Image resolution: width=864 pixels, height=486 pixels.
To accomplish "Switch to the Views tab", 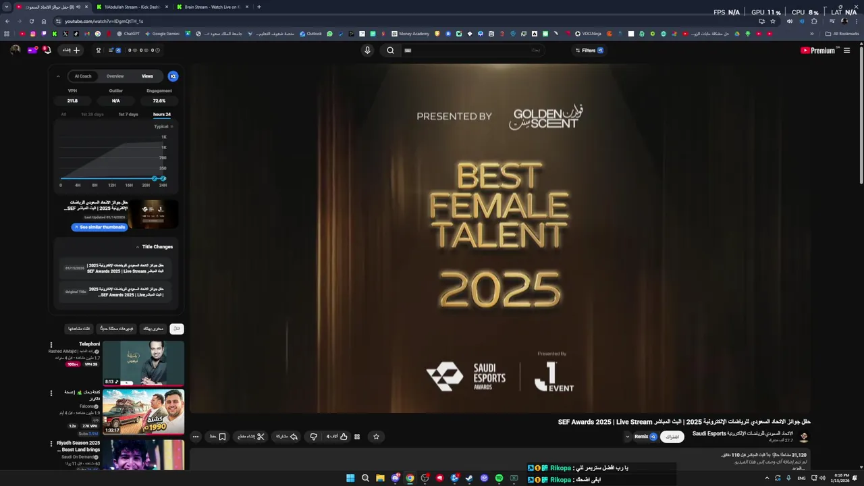I will [x=147, y=76].
